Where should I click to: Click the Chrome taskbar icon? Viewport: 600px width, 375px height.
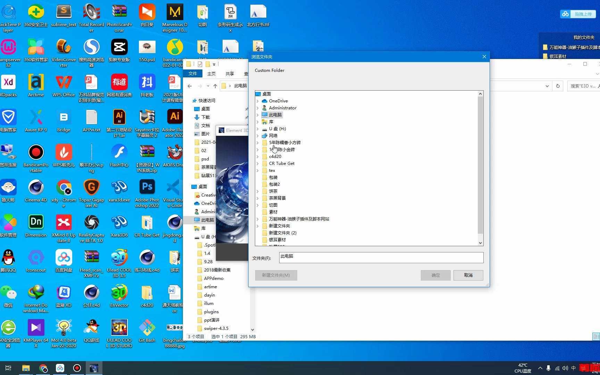43,368
